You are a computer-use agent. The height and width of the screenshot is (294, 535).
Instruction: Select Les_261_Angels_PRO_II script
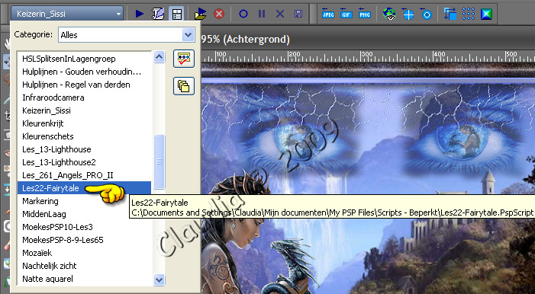coord(84,175)
